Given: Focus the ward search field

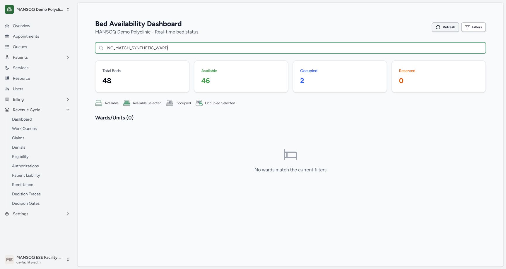Looking at the screenshot, I should coord(290,48).
